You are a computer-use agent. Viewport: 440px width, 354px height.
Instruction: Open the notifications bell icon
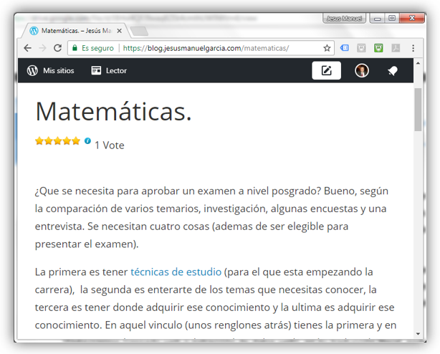coord(393,71)
